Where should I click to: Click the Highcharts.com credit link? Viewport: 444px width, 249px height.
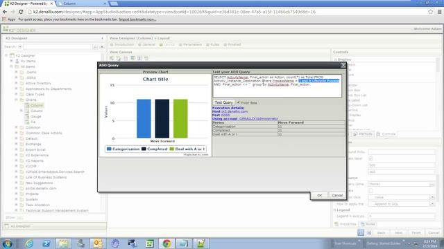pyautogui.click(x=196, y=154)
